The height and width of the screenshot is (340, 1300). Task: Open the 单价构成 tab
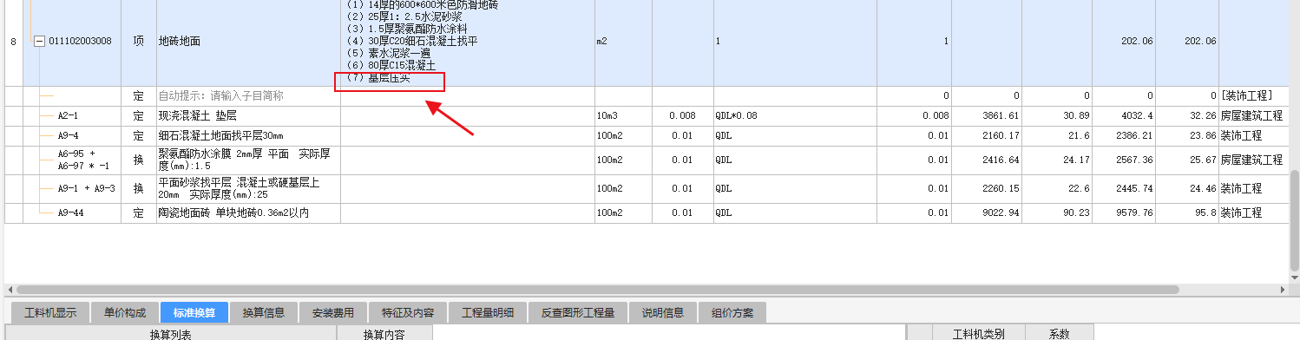125,312
